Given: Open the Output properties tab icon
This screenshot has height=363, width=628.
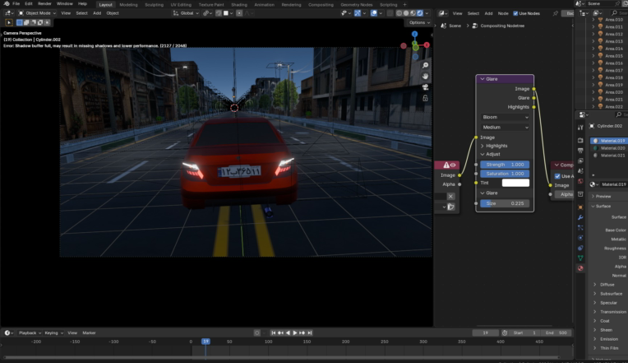Looking at the screenshot, I should (x=580, y=151).
